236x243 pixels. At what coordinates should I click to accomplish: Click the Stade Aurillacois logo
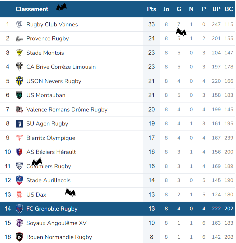pos(19,180)
